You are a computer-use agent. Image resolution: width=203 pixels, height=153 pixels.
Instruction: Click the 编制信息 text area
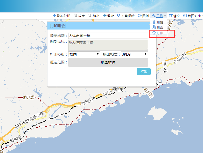(x=108, y=45)
